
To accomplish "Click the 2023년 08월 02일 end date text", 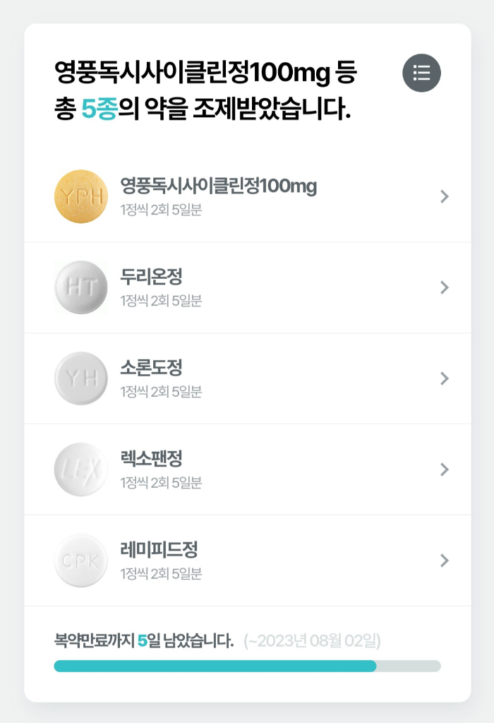I will (312, 641).
